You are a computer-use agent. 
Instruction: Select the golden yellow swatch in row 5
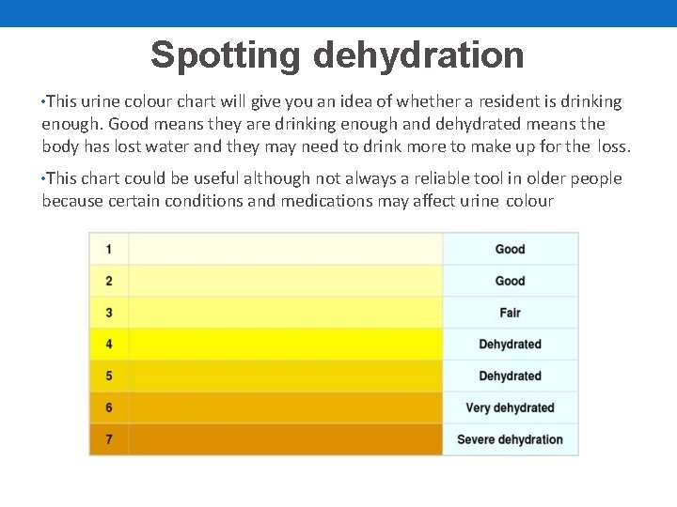(285, 376)
